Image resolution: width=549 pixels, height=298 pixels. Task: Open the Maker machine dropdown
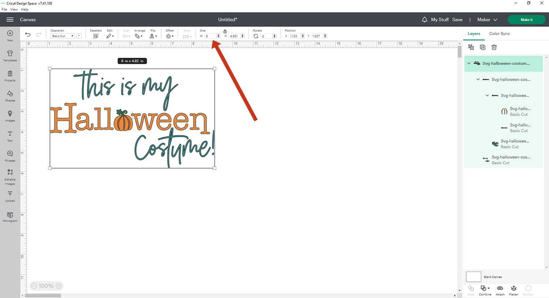click(487, 20)
